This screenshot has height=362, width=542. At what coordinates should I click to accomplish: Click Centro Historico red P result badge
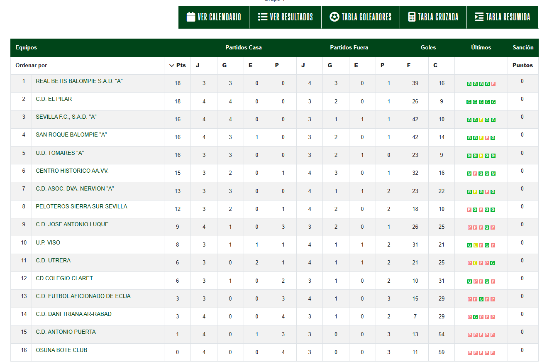(x=475, y=174)
